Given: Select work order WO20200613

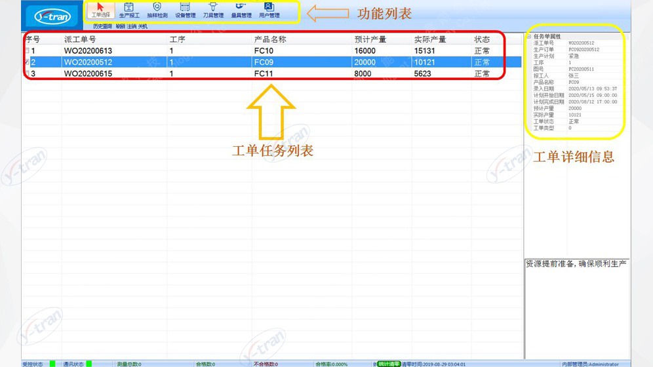Looking at the screenshot, I should tap(88, 50).
